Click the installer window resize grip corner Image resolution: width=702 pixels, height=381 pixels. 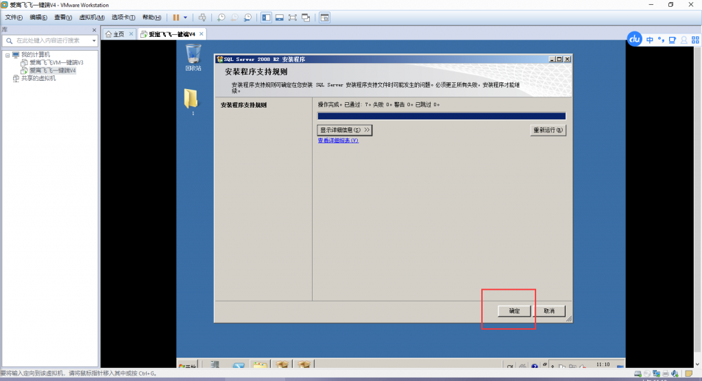click(569, 319)
